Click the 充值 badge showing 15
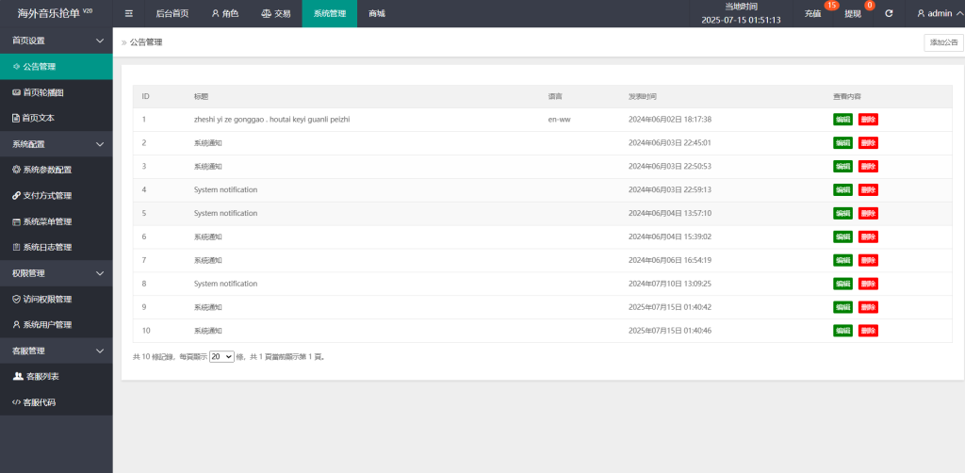This screenshot has height=473, width=965. pyautogui.click(x=831, y=6)
